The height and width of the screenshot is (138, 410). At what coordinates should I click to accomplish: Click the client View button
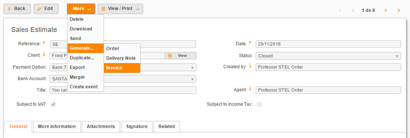point(180,56)
